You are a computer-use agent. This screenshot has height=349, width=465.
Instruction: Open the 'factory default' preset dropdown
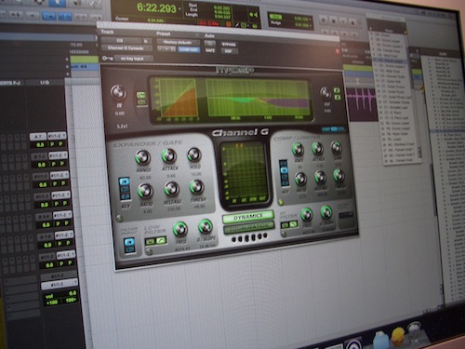pos(179,42)
